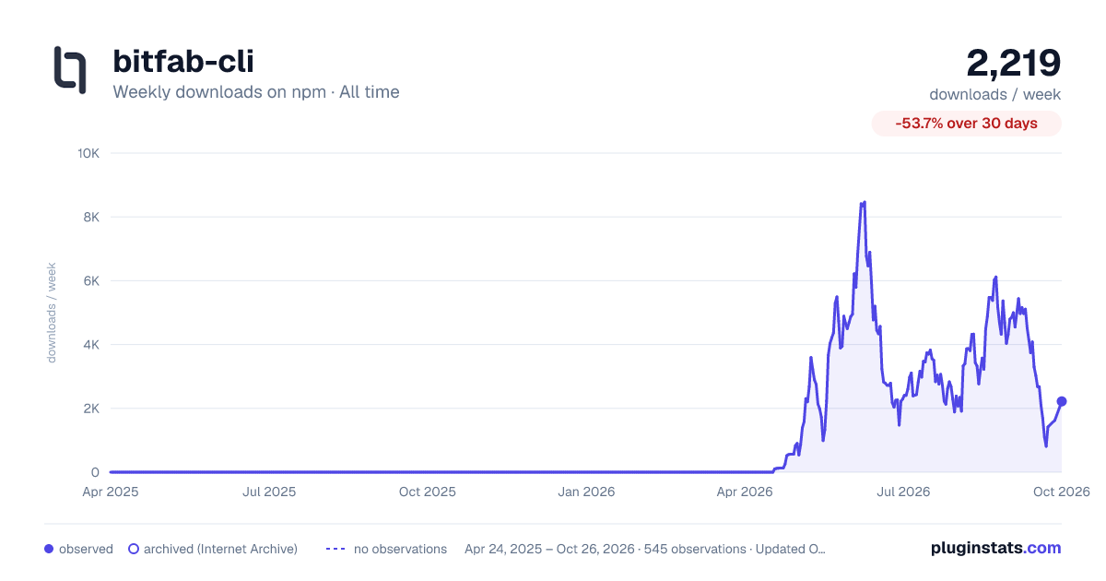Click the Oct 2026 x-axis label
Screen dimensions: 1106x581
click(x=1062, y=492)
